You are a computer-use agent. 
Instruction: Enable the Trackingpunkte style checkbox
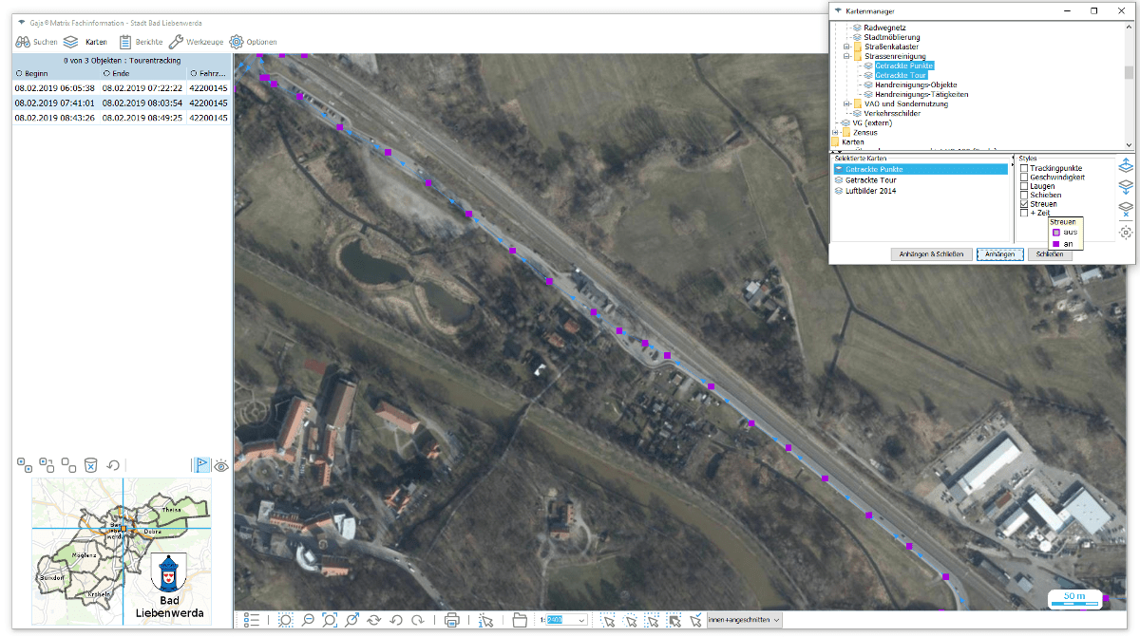[1024, 169]
